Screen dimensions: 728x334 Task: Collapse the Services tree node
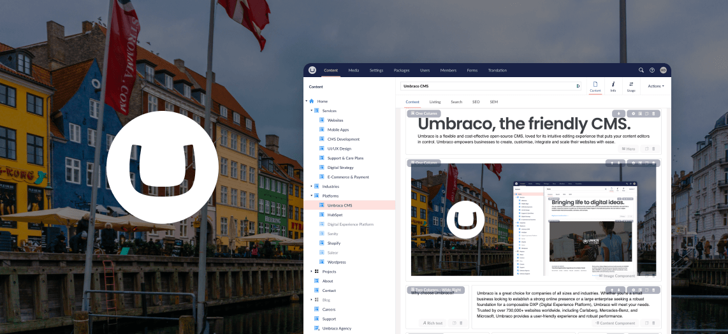point(312,110)
